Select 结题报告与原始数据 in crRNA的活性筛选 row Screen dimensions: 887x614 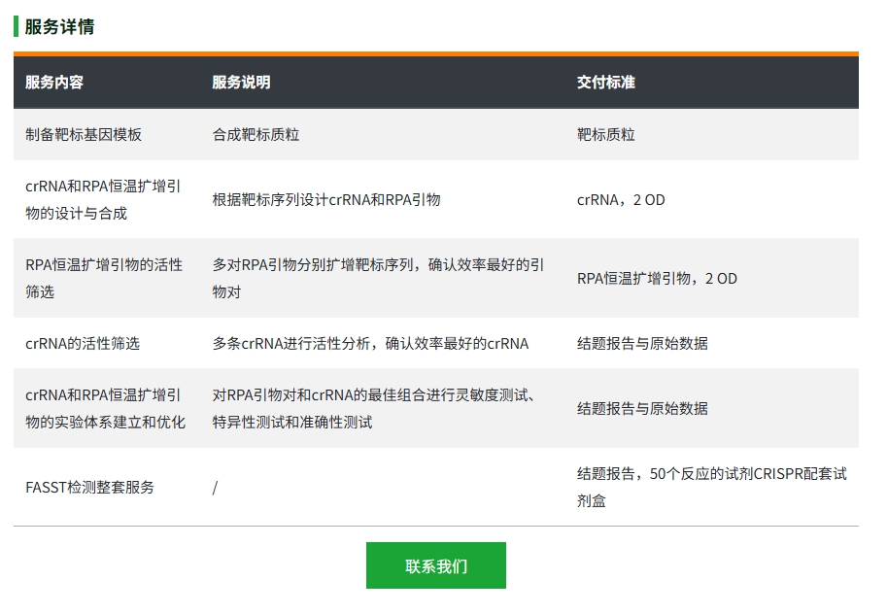click(x=642, y=344)
